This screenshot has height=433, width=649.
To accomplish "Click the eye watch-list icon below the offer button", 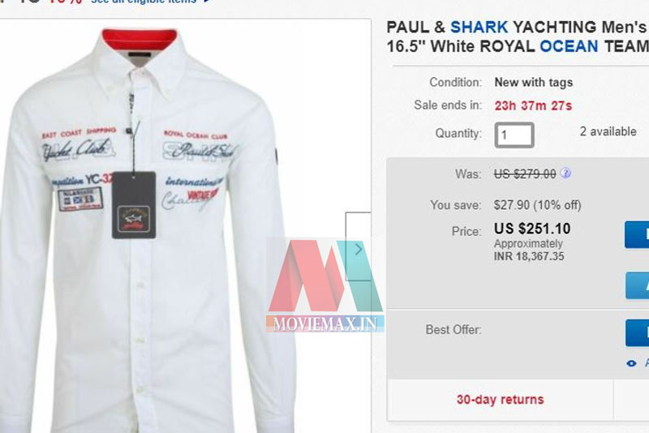I will point(631,363).
